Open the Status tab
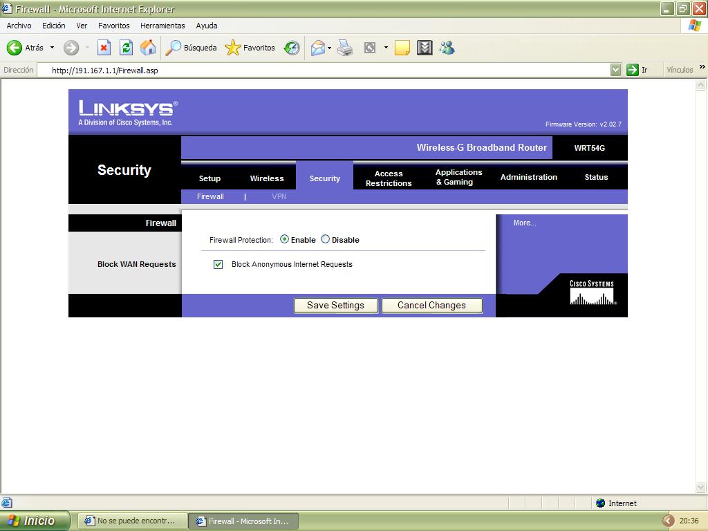The height and width of the screenshot is (531, 708). pos(596,177)
